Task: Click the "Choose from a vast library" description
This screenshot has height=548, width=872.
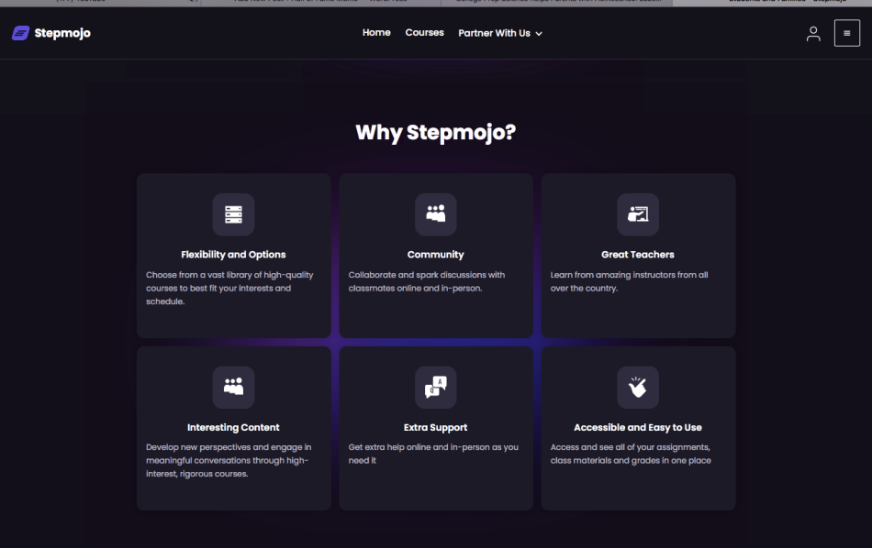Action: 229,288
